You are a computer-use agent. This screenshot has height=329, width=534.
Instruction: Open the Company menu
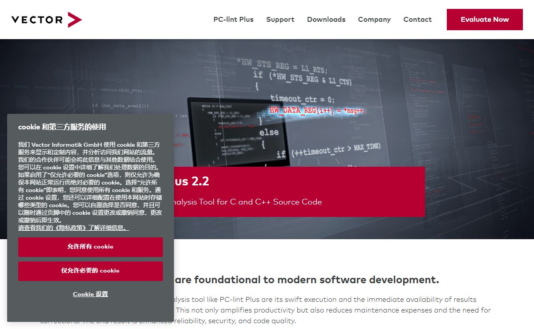click(374, 20)
